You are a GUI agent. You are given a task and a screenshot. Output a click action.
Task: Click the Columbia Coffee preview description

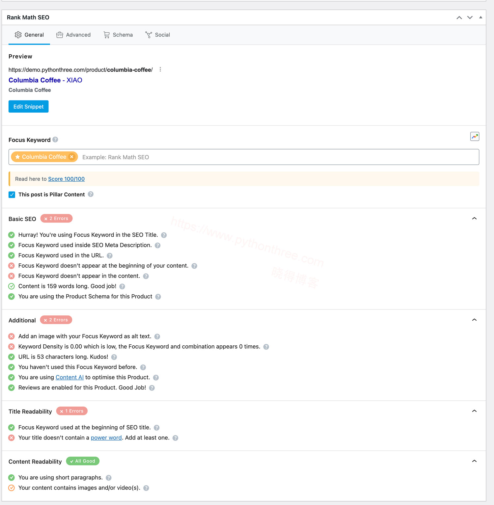point(30,90)
